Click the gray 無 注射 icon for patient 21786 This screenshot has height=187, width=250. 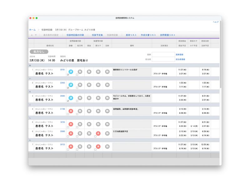107,111
